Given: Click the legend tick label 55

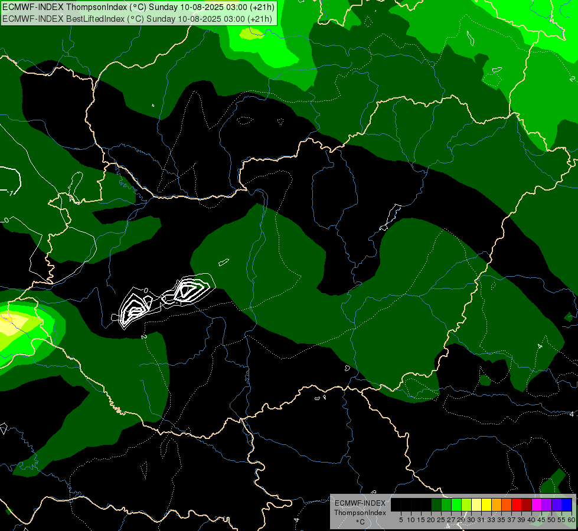Looking at the screenshot, I should pos(561,520).
